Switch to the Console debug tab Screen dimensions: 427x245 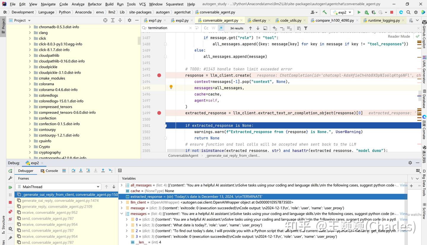[x=50, y=171]
